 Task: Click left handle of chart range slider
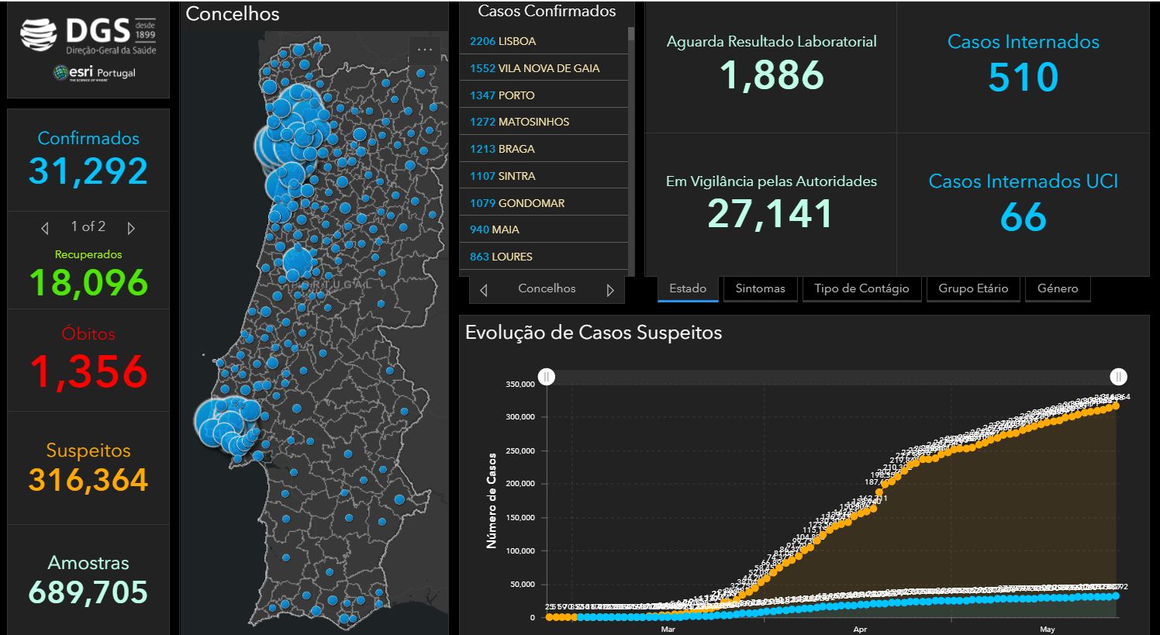pos(547,377)
